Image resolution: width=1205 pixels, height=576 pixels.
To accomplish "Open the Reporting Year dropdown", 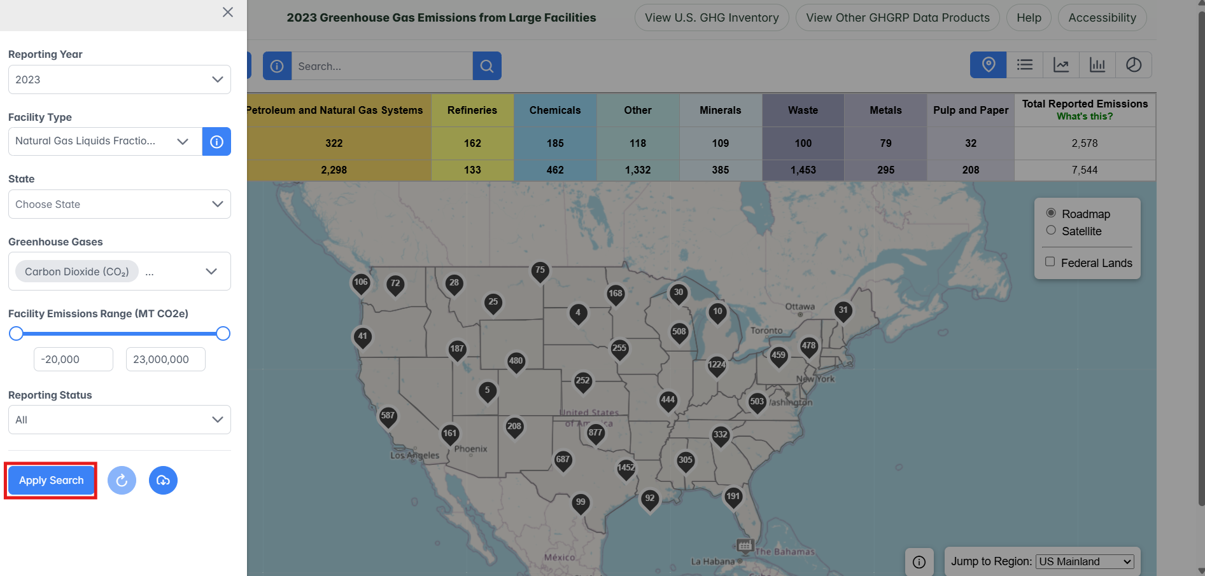I will click(x=120, y=79).
